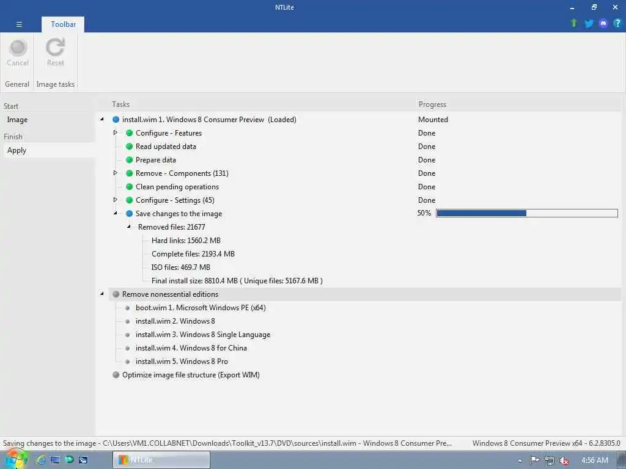Screen dimensions: 626x469
Task: Click green dot beside Read updated data
Action: pos(130,147)
